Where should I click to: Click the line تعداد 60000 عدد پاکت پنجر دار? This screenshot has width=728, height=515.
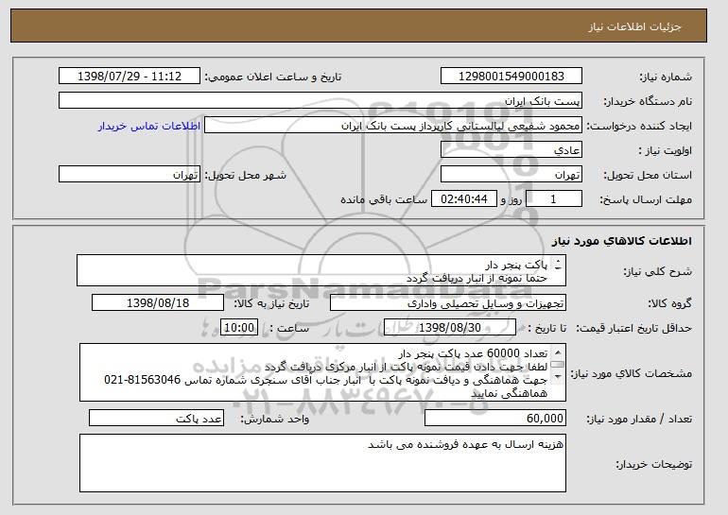click(x=473, y=354)
